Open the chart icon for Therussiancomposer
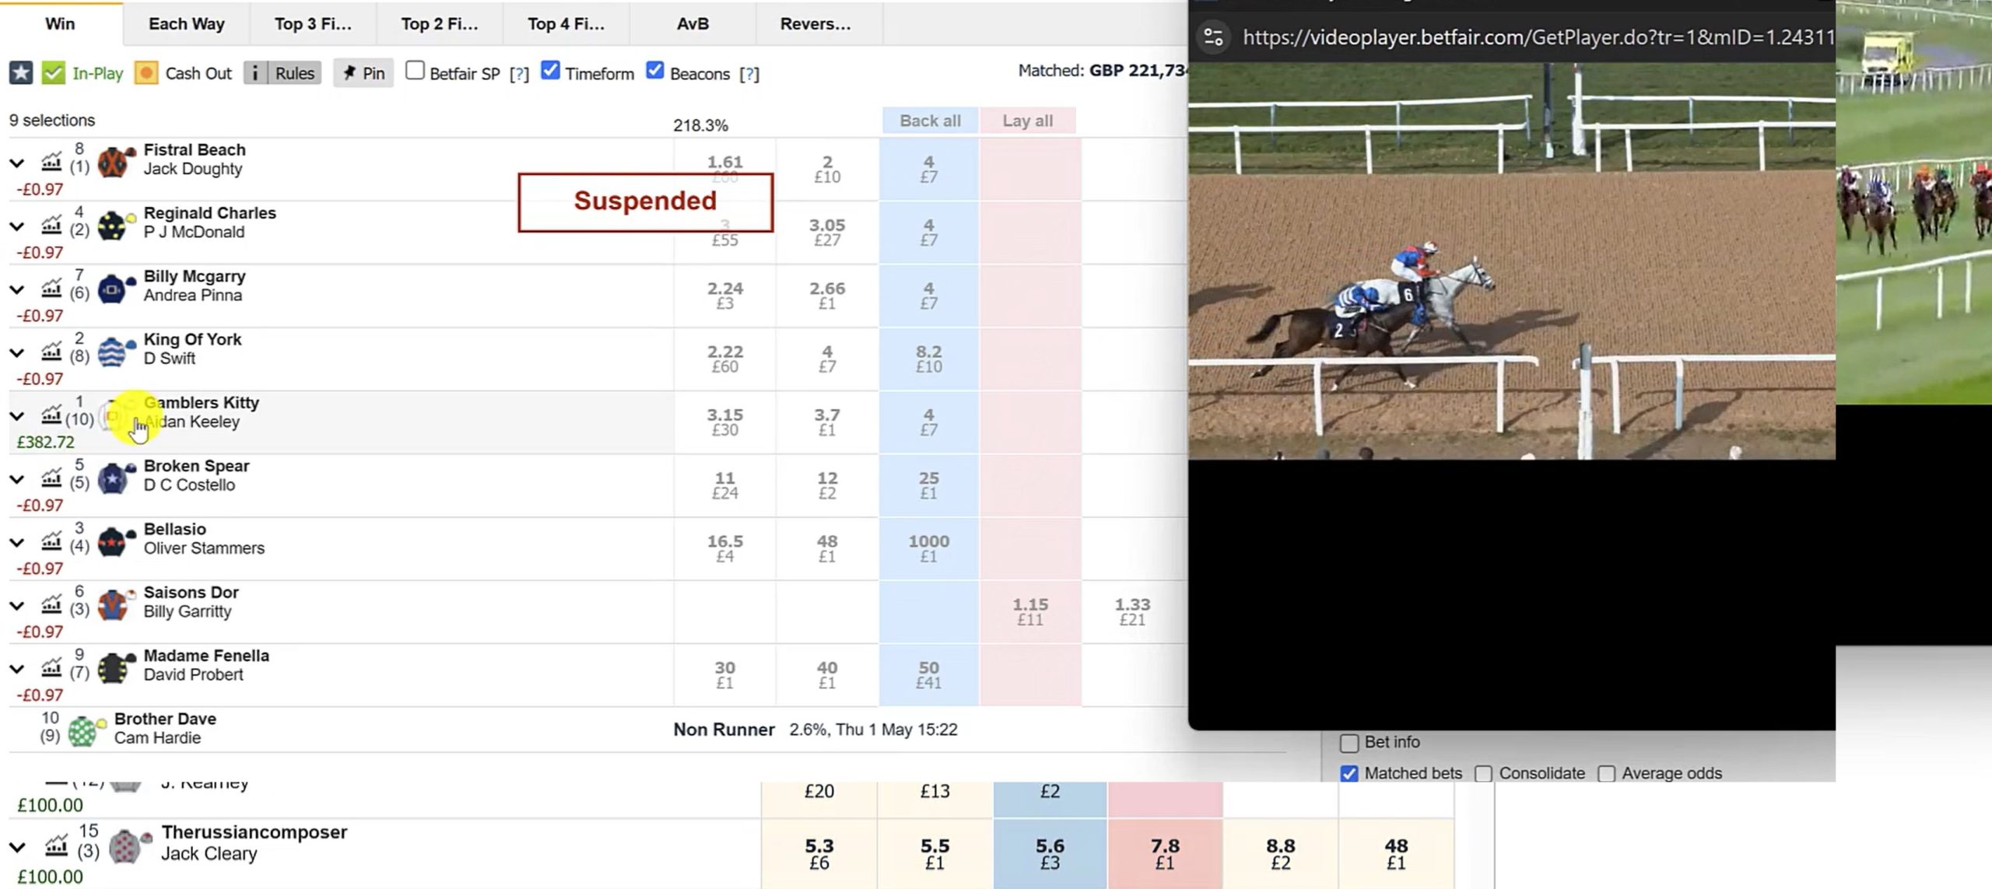 (x=56, y=845)
